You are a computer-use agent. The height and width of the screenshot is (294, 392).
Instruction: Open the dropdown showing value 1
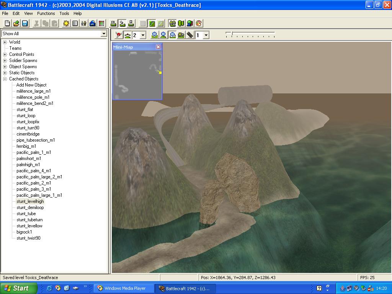coord(206,35)
